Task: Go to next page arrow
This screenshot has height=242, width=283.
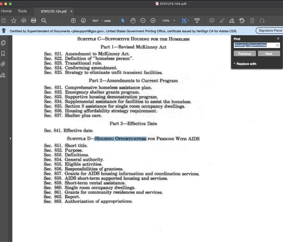Action: [83, 21]
